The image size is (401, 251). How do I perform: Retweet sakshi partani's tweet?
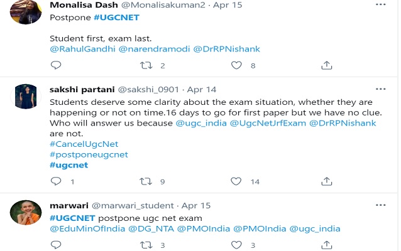pyautogui.click(x=146, y=182)
